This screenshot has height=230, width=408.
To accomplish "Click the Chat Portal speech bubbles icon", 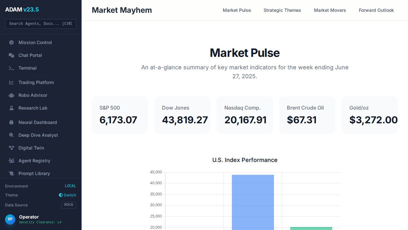I will pyautogui.click(x=11, y=55).
